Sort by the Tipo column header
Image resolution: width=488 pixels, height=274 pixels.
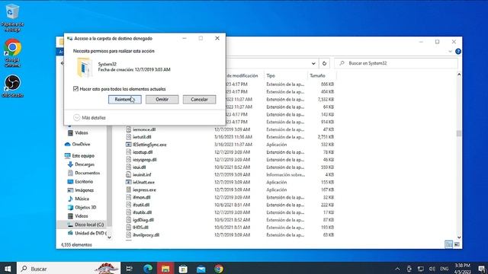pyautogui.click(x=271, y=76)
